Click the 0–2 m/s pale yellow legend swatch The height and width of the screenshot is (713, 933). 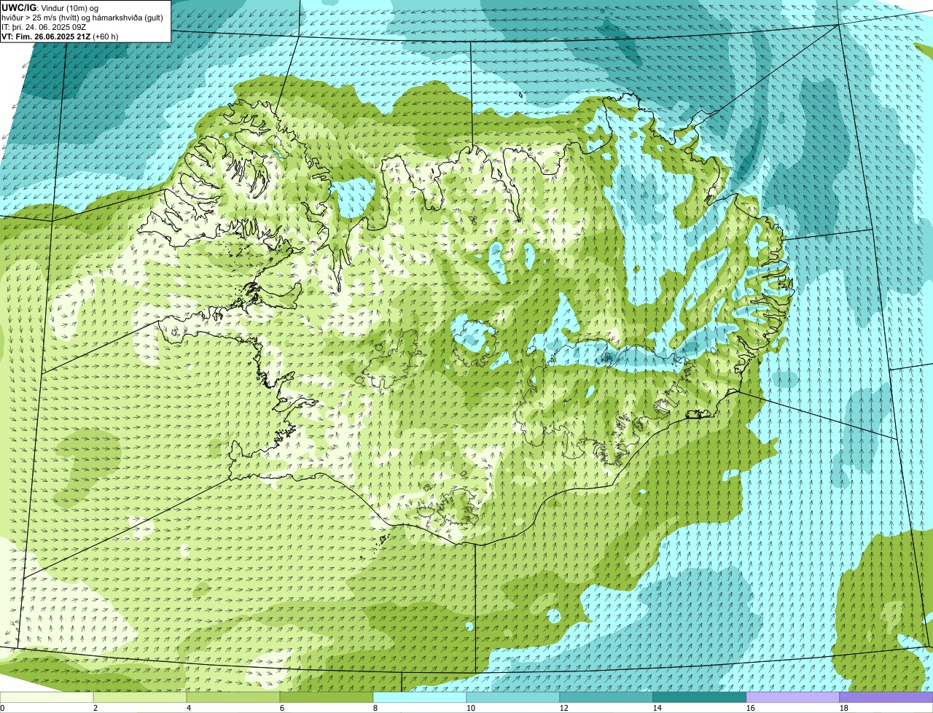[x=47, y=697]
